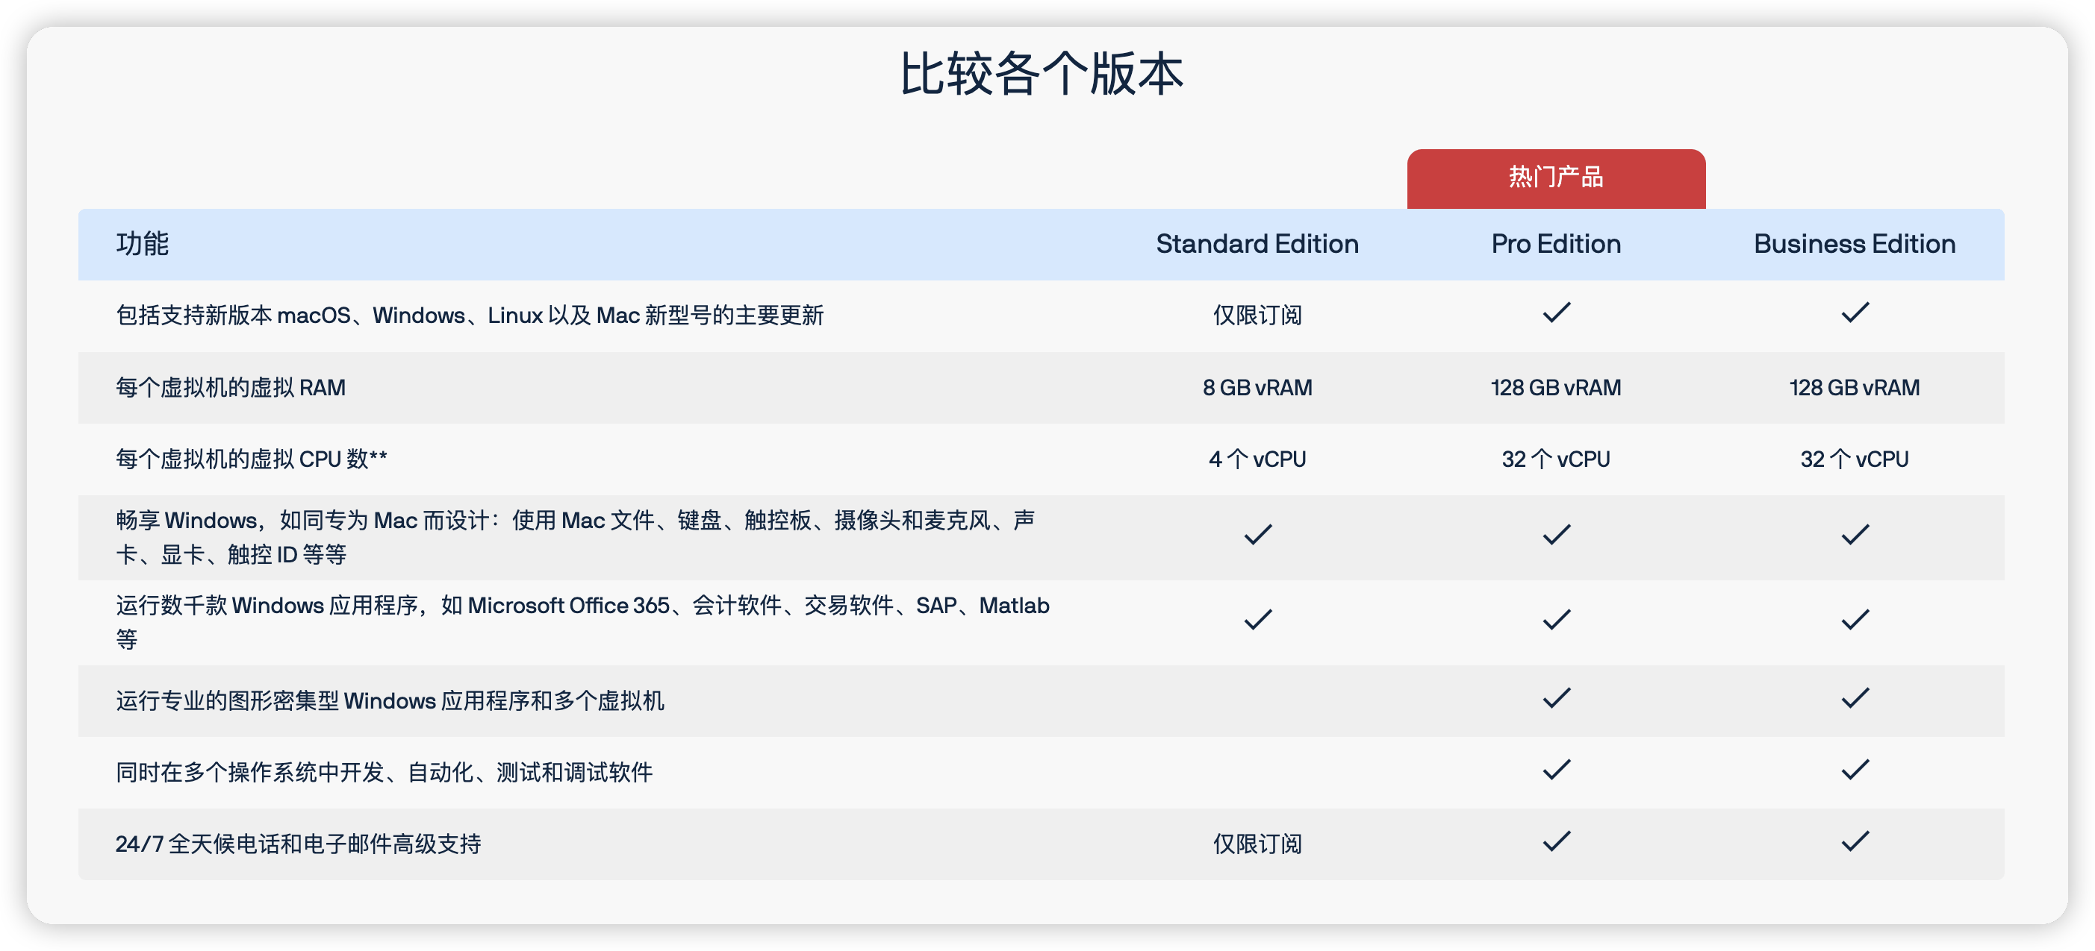
Task: Select the Standard Edition column header
Action: (1257, 244)
